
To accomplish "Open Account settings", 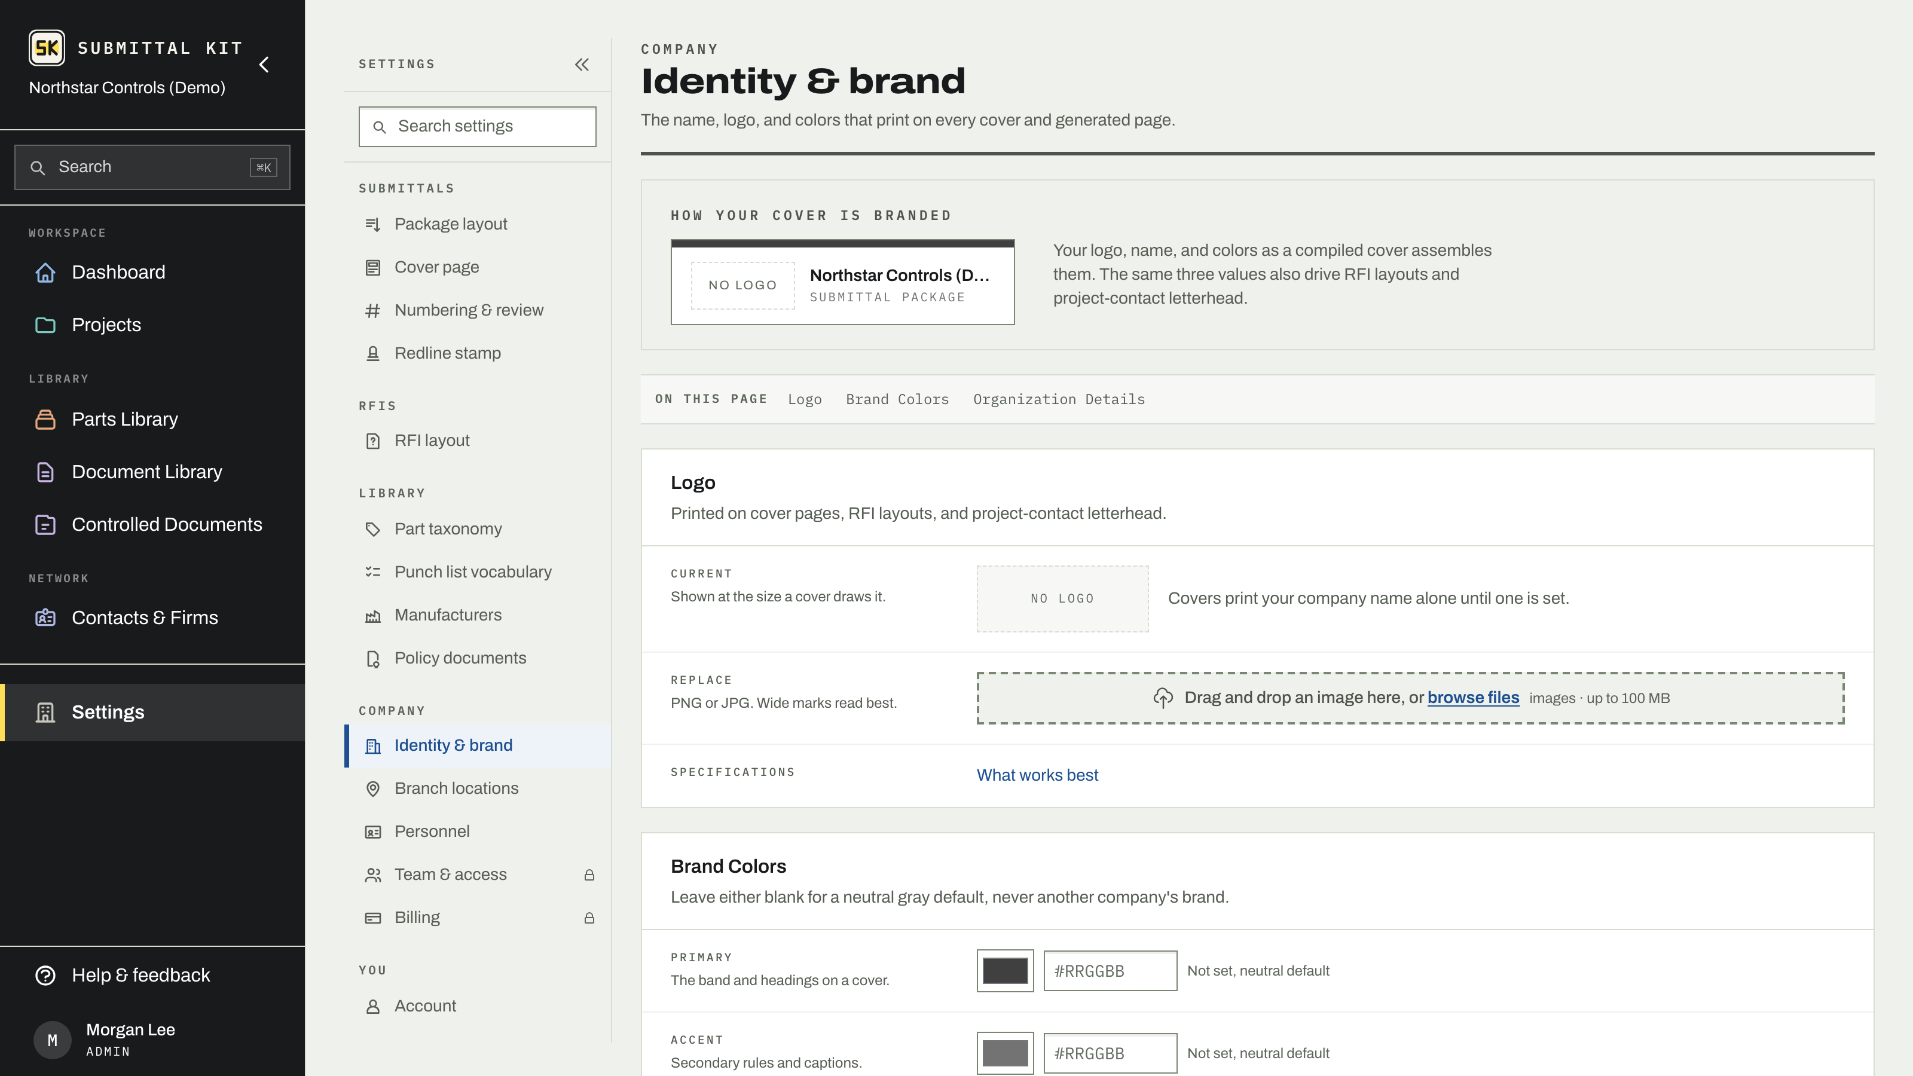I will pyautogui.click(x=478, y=1006).
